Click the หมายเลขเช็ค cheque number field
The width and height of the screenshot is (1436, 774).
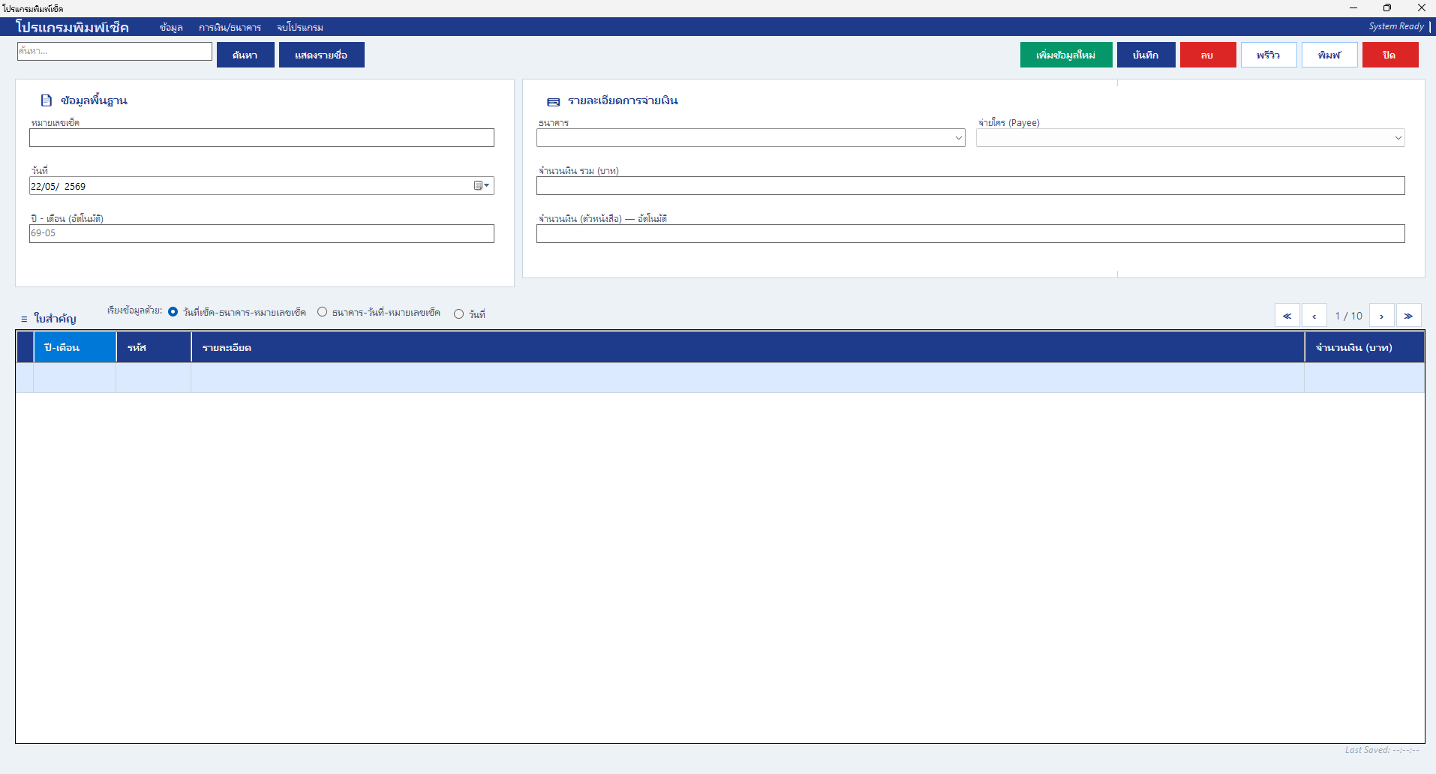tap(262, 138)
